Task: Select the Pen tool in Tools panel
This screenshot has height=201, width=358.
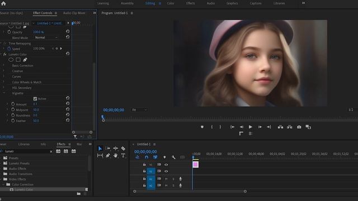Action: (108, 156)
